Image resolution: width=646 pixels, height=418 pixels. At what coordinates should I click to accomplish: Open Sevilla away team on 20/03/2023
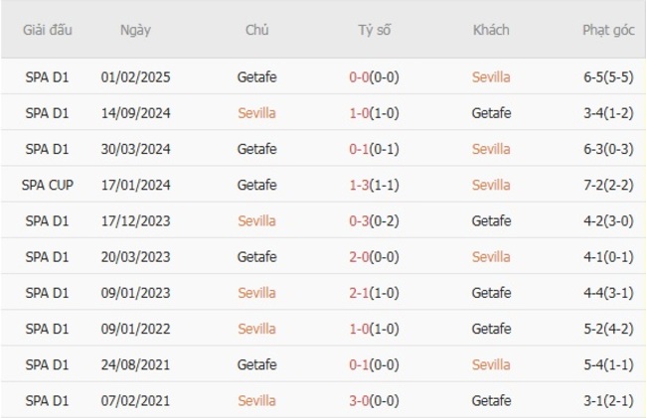point(491,257)
